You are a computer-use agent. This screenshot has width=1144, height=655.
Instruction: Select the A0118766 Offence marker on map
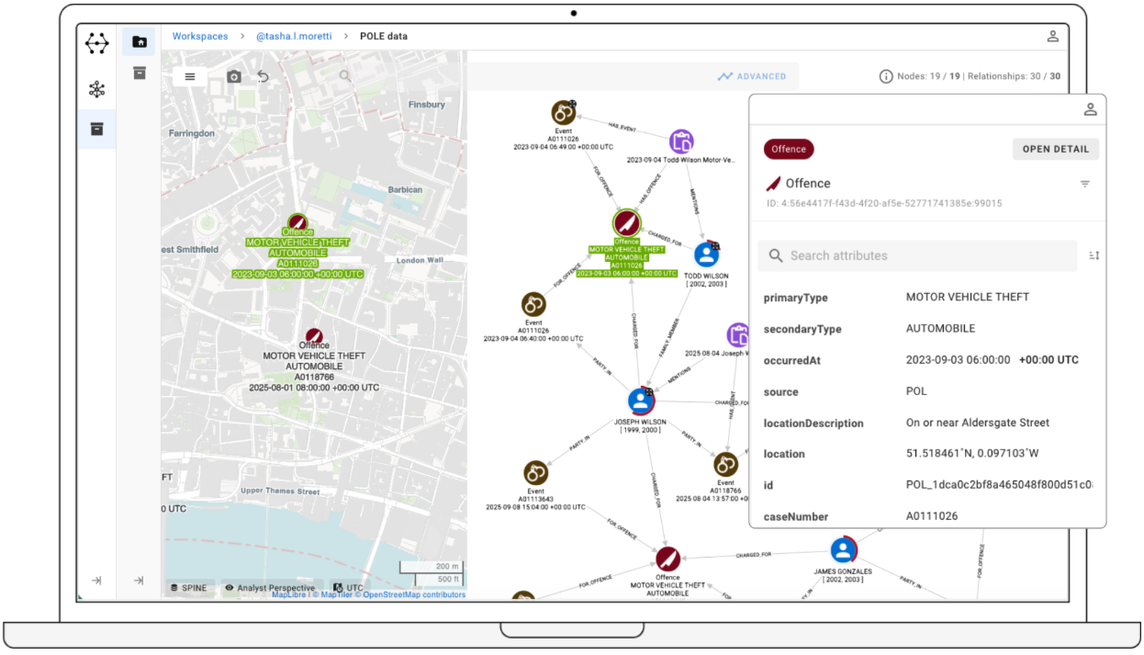click(x=314, y=336)
